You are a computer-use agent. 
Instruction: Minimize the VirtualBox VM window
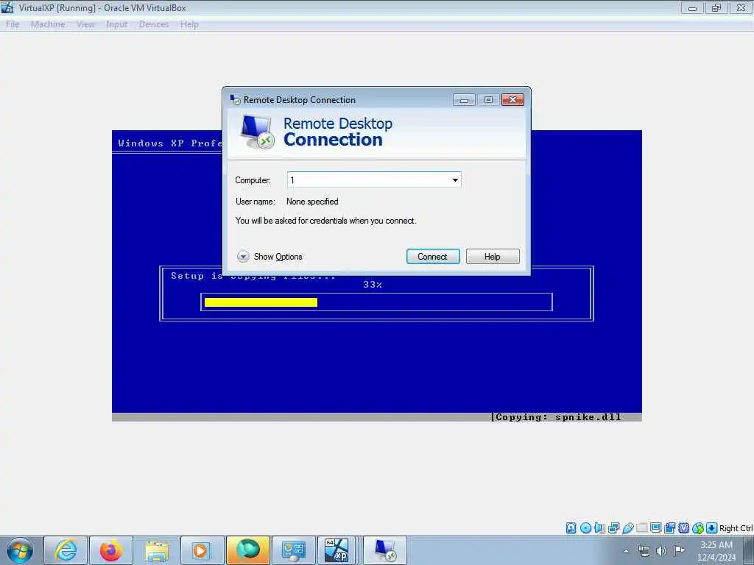click(692, 8)
